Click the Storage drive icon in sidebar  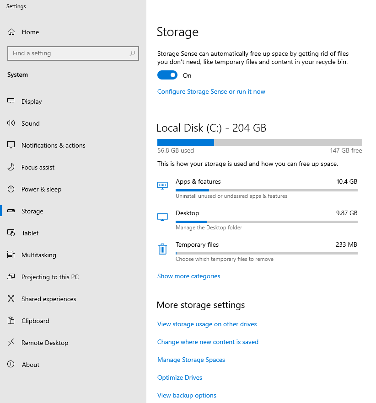tap(11, 211)
